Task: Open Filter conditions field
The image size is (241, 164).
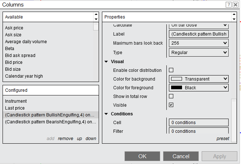Action: 199,131
